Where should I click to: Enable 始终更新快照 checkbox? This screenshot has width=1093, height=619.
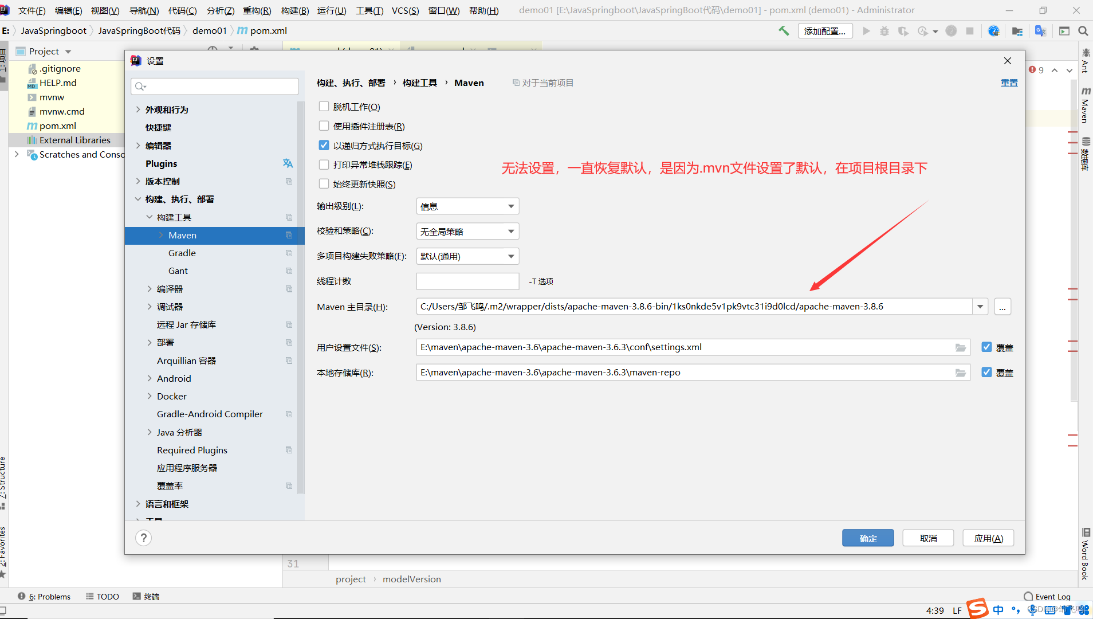point(324,184)
